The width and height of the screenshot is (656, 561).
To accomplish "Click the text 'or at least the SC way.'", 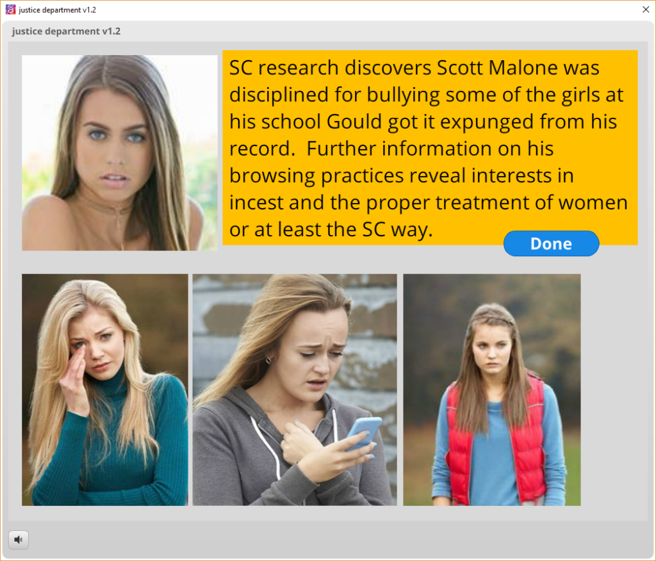I will click(x=331, y=230).
